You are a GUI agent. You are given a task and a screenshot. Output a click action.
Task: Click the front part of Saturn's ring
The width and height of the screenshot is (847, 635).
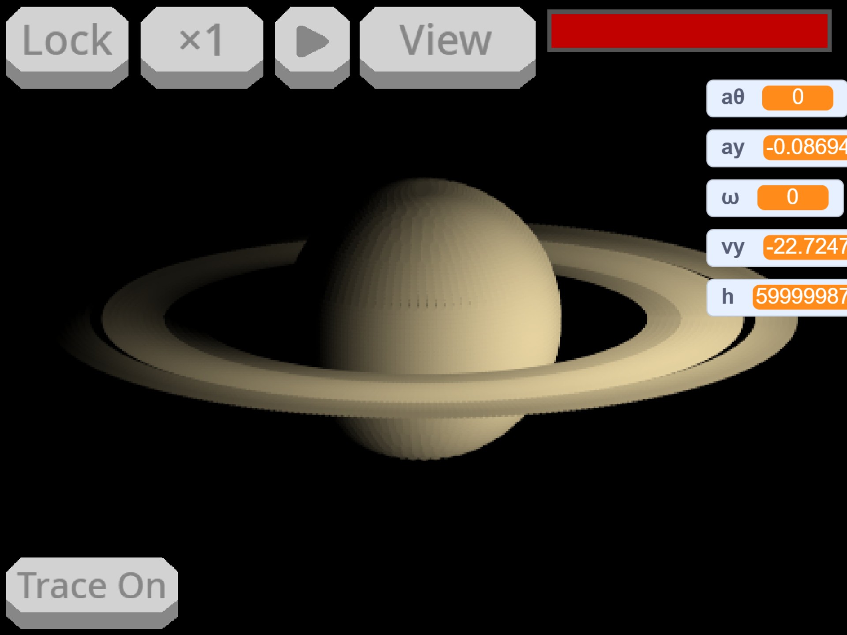coord(423,392)
